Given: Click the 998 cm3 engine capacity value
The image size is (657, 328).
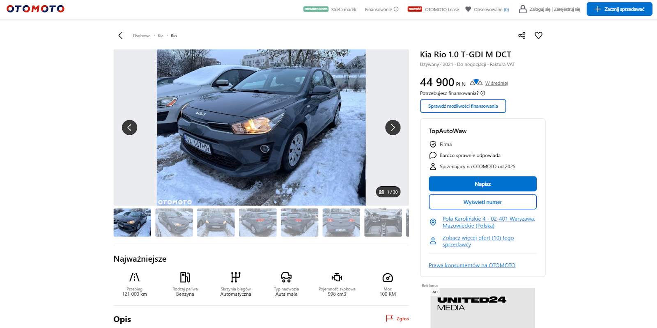Looking at the screenshot, I should click(337, 294).
